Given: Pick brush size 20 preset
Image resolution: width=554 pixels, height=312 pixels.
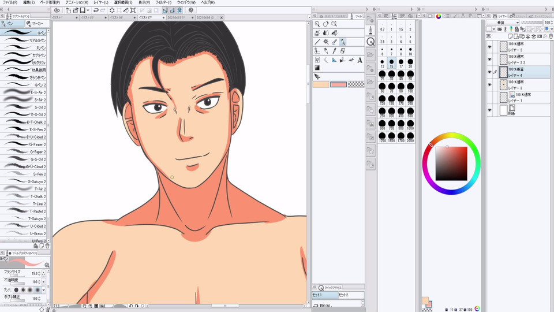Looking at the screenshot, I should (410, 63).
